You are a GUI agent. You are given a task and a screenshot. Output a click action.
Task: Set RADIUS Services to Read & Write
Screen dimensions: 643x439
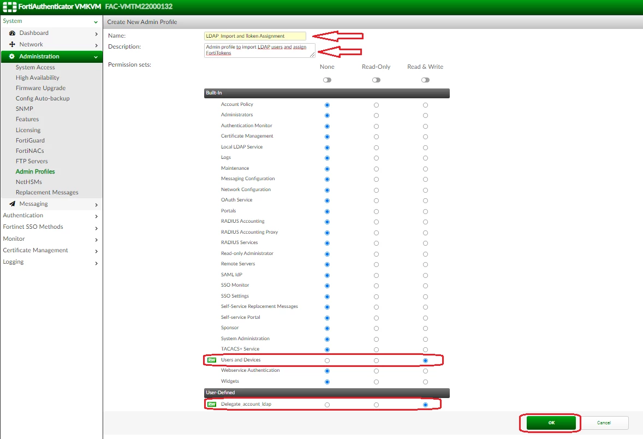pyautogui.click(x=425, y=244)
